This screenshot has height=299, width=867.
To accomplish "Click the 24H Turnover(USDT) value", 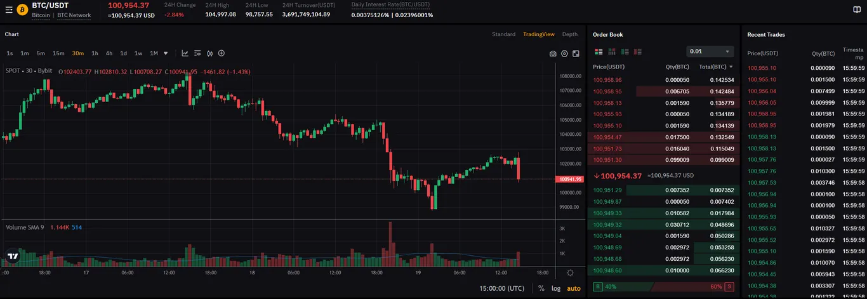I will tap(306, 14).
